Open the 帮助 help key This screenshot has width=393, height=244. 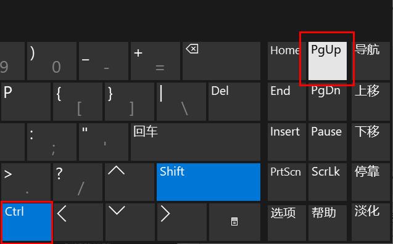pos(328,222)
